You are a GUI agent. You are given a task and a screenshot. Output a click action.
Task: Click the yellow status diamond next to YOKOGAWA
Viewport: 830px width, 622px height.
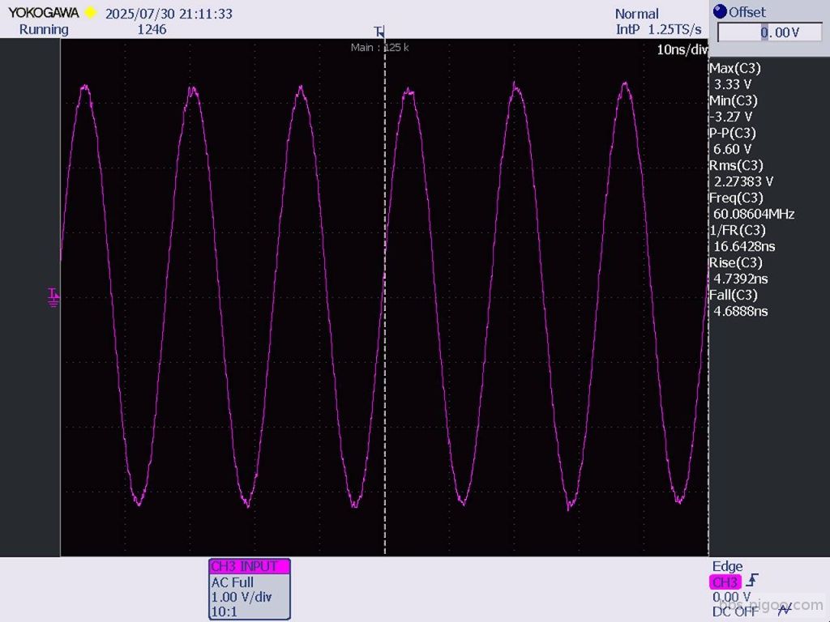pos(91,11)
